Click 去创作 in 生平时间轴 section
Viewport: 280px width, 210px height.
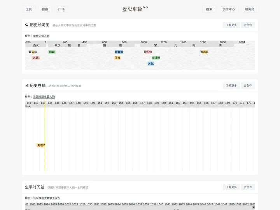point(248,187)
